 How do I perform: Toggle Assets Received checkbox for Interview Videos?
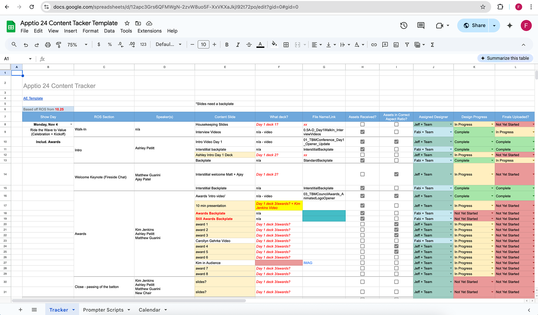click(x=362, y=132)
